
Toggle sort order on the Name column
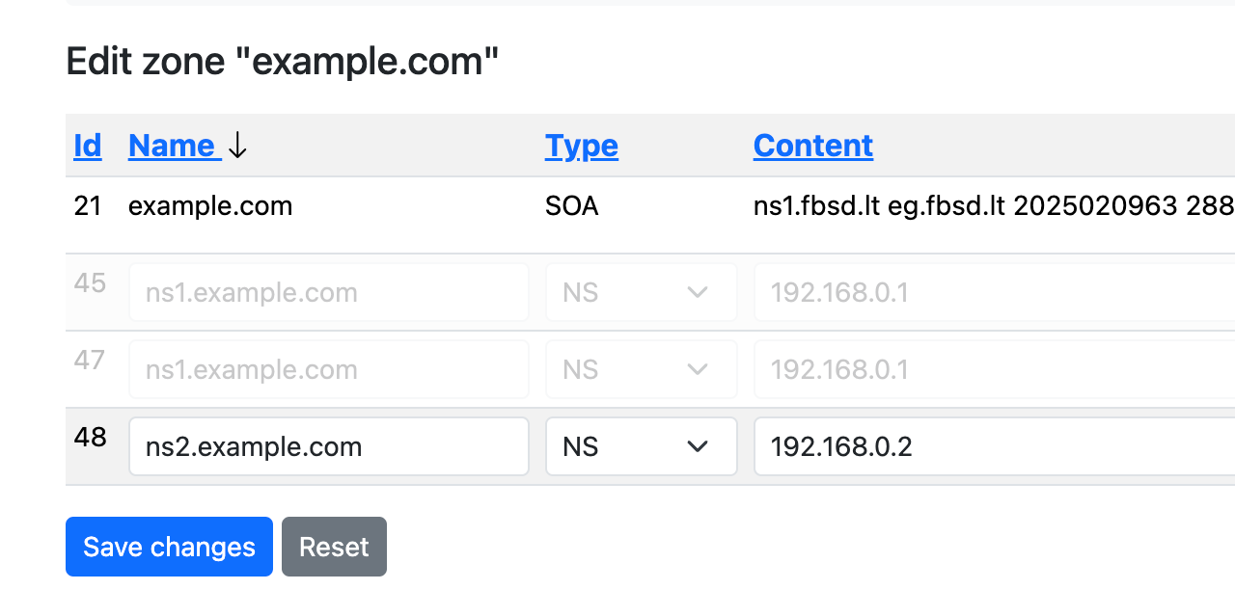click(x=174, y=145)
